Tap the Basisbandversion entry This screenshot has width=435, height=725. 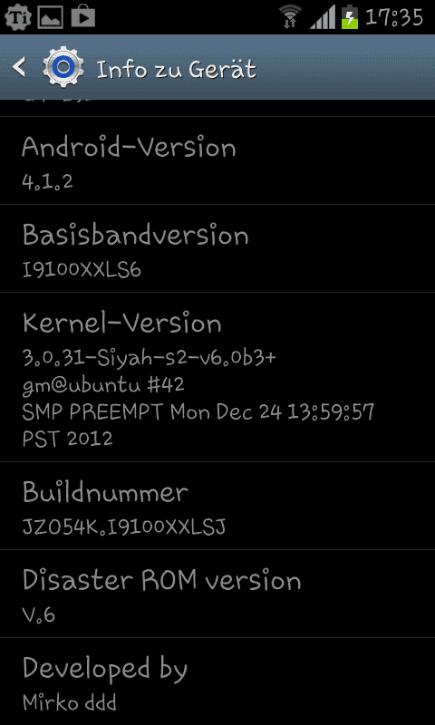pyautogui.click(x=217, y=248)
